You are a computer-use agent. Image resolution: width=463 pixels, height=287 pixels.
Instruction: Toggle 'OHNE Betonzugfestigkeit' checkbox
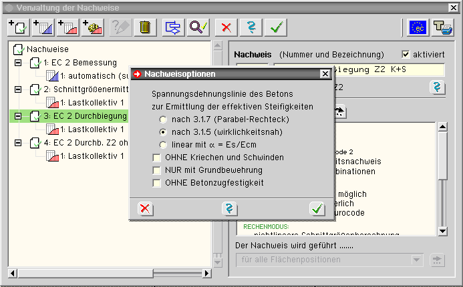click(x=157, y=183)
